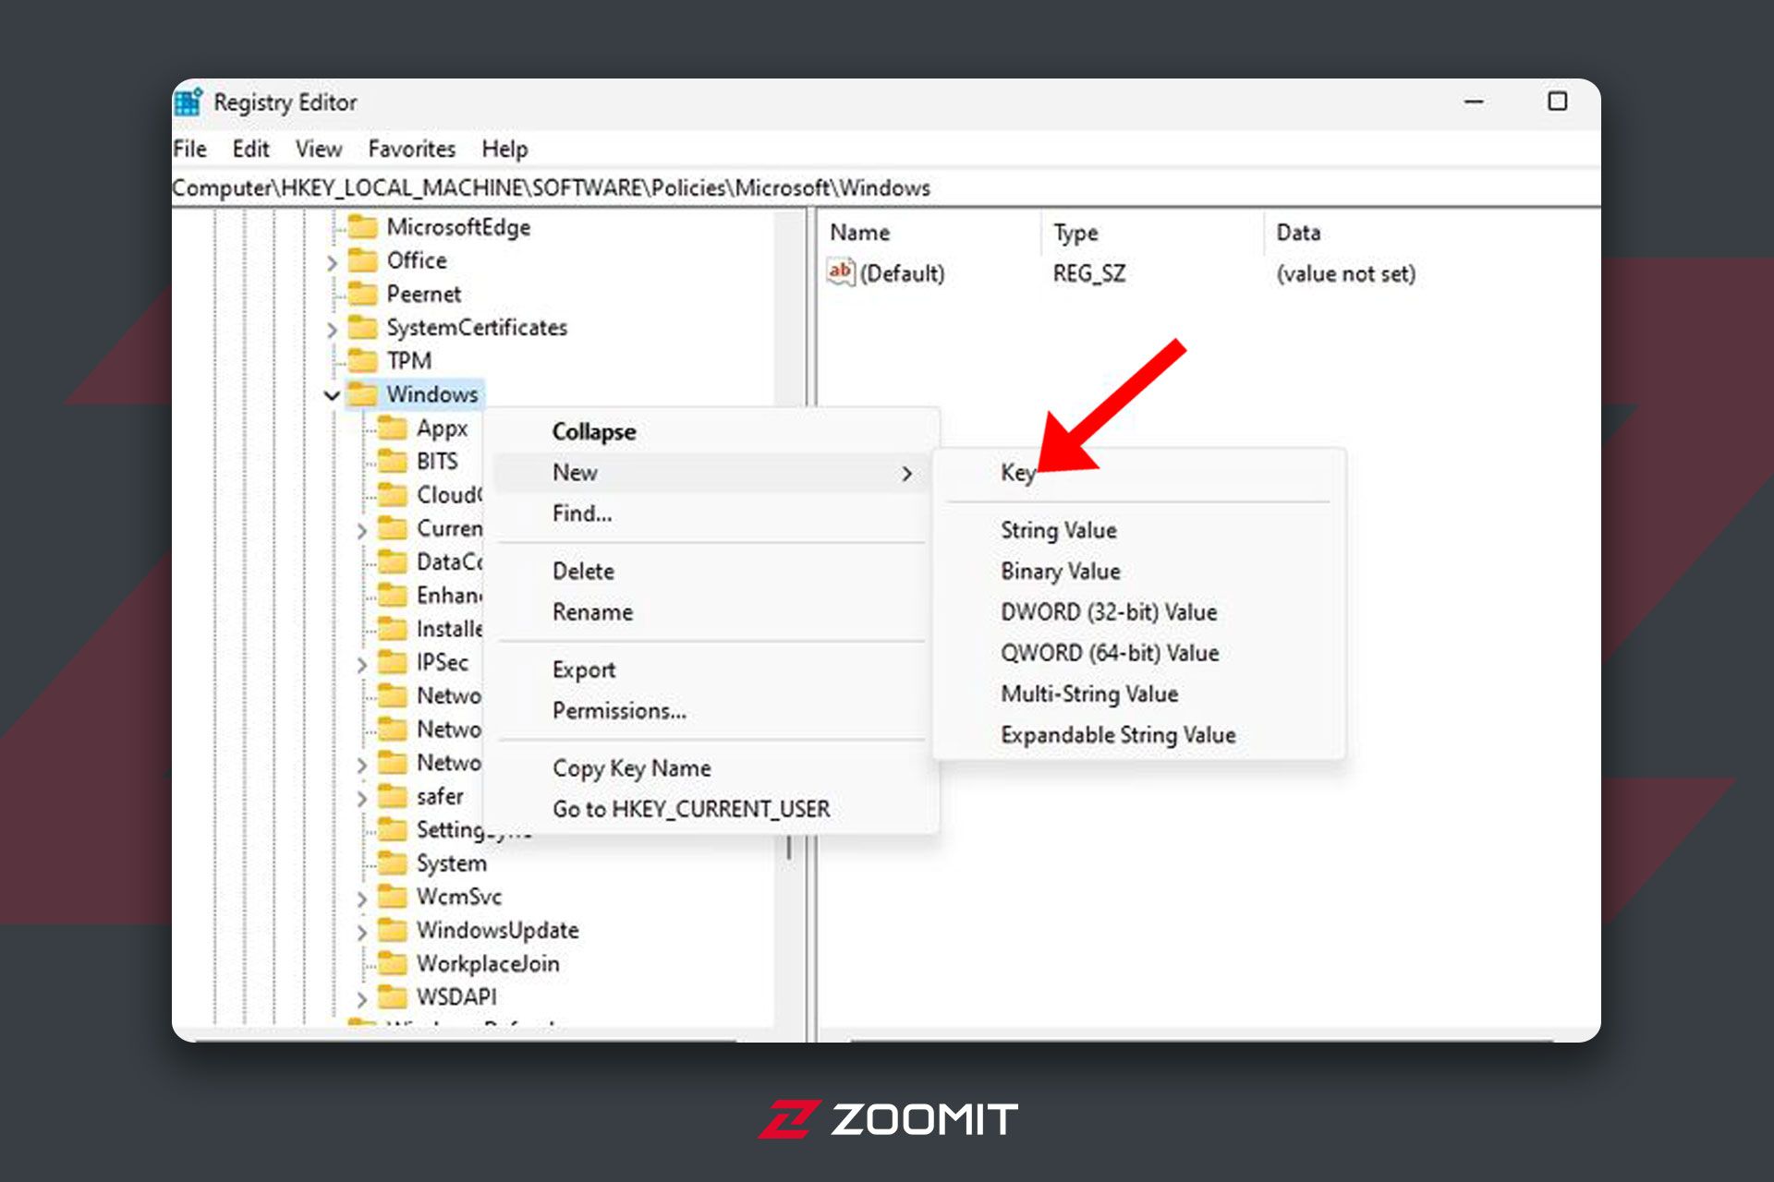
Task: Choose Find... in the context menu
Action: coord(711,513)
